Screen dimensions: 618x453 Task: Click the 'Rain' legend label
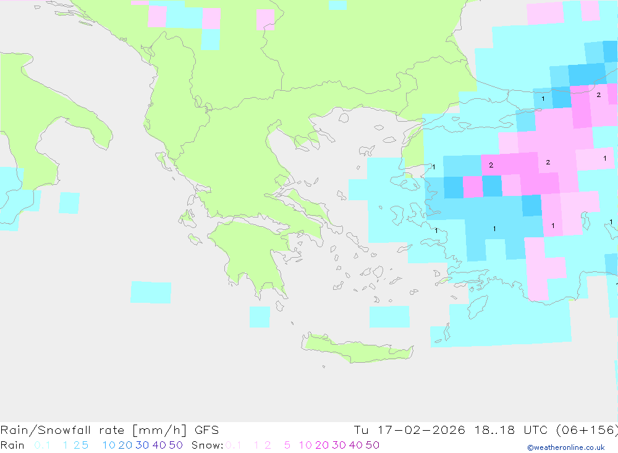tap(12, 445)
